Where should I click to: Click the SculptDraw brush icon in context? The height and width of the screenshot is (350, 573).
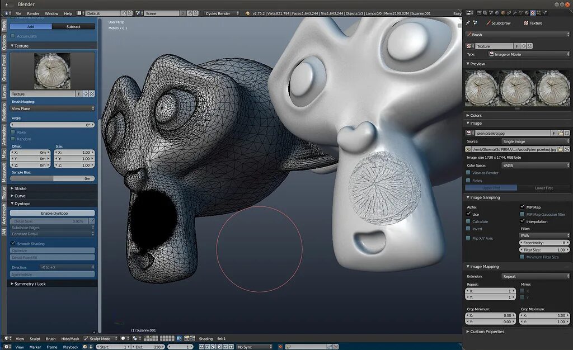tap(489, 22)
